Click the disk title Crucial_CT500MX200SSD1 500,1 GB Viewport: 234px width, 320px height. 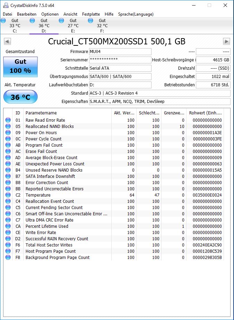tap(117, 41)
